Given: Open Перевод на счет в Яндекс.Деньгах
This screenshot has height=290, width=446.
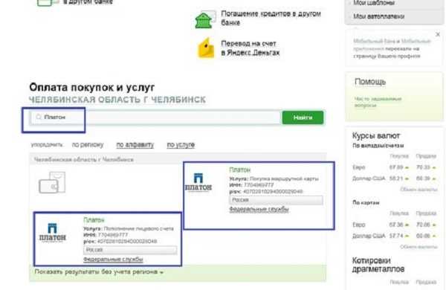Looking at the screenshot, I should coord(251,48).
